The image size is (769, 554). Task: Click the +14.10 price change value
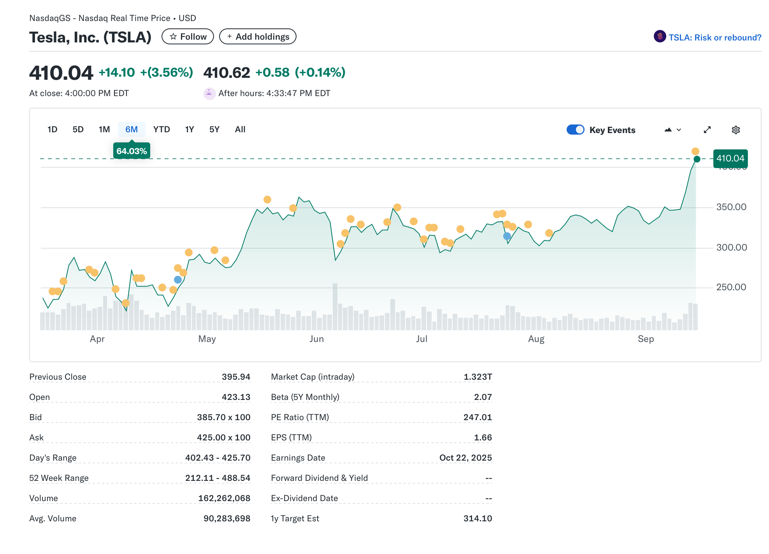coord(117,72)
